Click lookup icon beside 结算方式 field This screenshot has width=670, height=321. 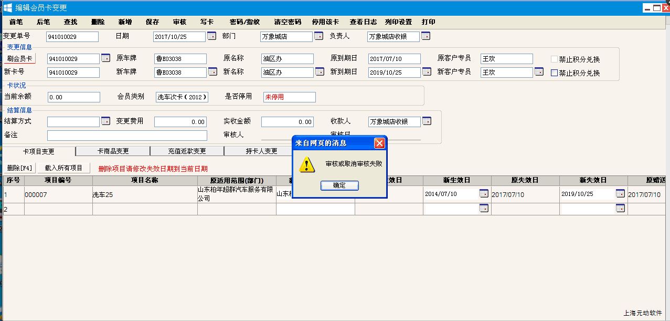tap(105, 121)
